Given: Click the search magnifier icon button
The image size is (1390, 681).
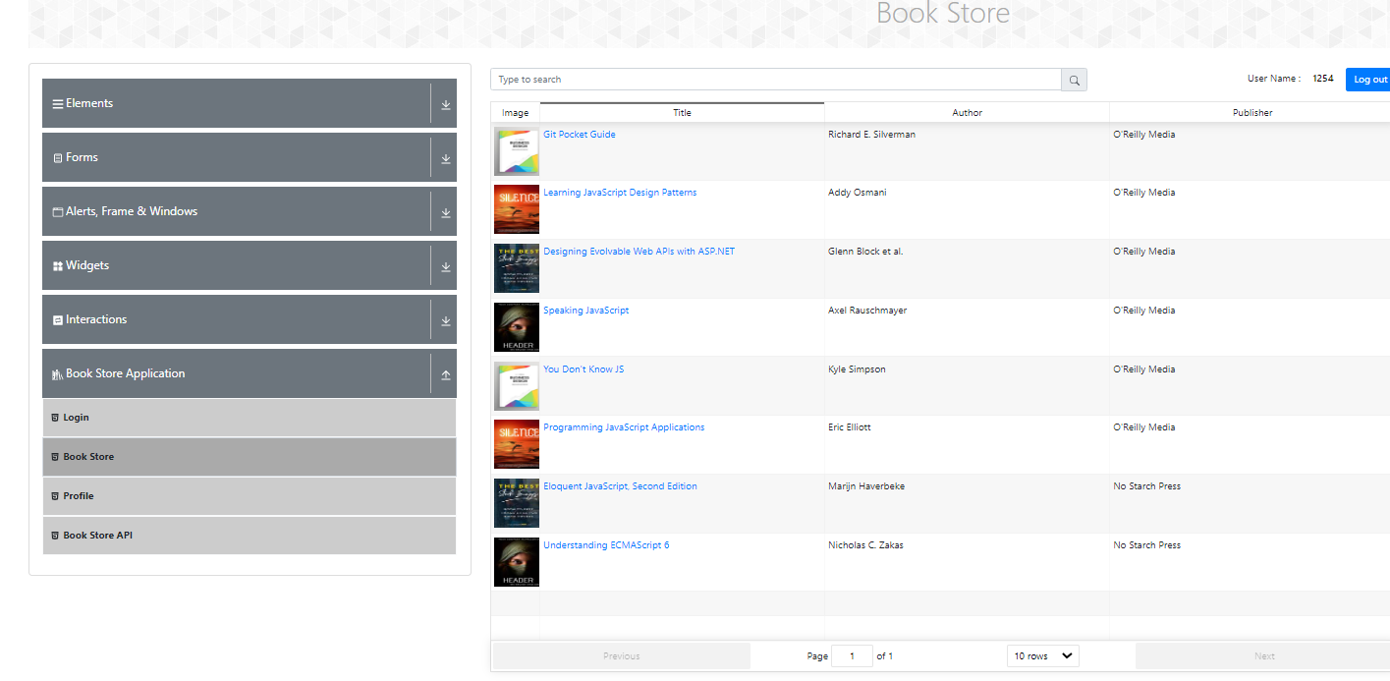Looking at the screenshot, I should point(1074,80).
